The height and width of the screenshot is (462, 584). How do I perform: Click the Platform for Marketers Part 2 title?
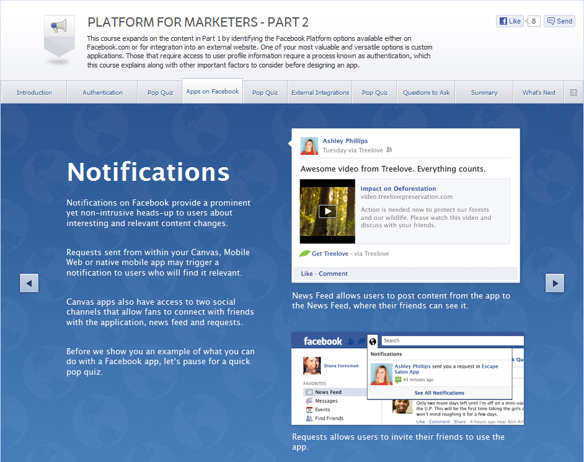click(x=198, y=22)
